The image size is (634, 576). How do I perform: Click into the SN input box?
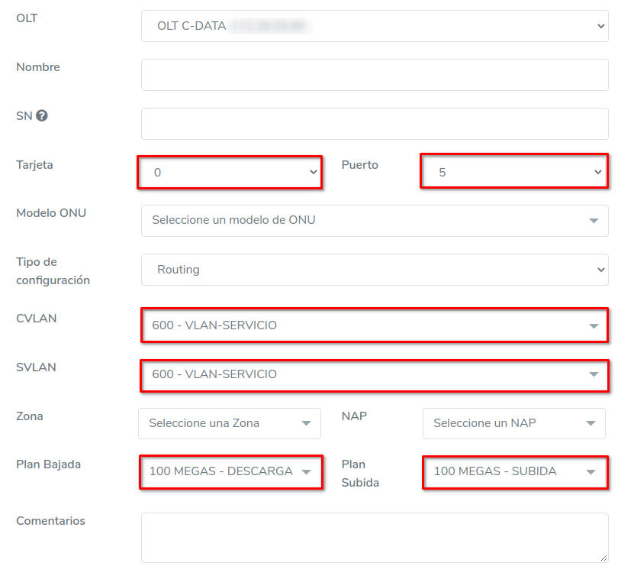pyautogui.click(x=374, y=124)
